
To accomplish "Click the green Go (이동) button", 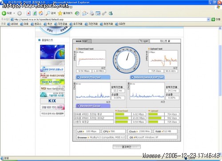I will (x=216, y=20).
